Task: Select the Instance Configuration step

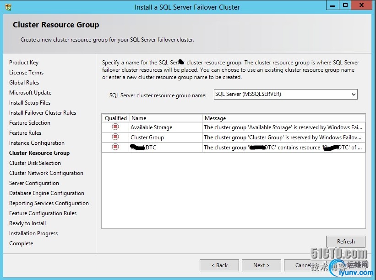Action: tap(37, 143)
